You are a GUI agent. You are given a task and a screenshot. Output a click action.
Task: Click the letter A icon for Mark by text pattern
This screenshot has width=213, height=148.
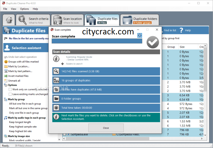point(6,71)
